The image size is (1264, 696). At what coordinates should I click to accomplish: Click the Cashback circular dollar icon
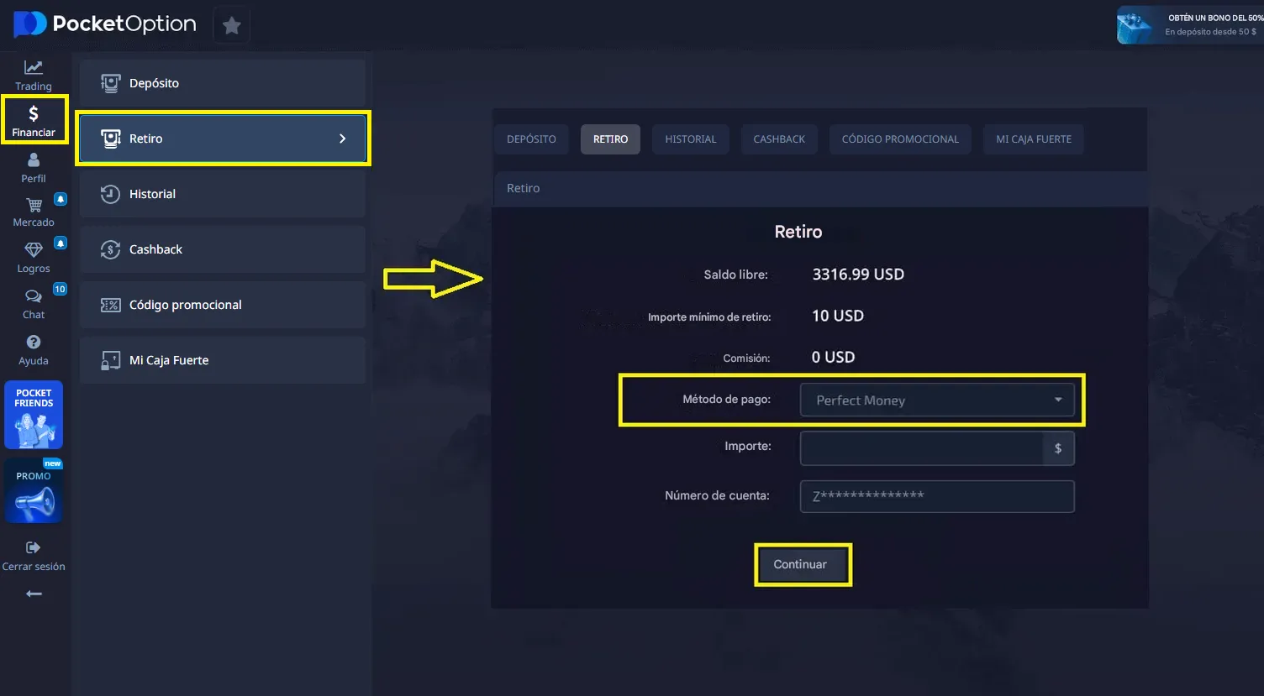(x=110, y=249)
